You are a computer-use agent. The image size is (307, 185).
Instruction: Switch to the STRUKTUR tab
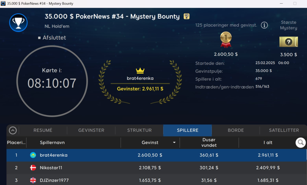click(x=139, y=130)
